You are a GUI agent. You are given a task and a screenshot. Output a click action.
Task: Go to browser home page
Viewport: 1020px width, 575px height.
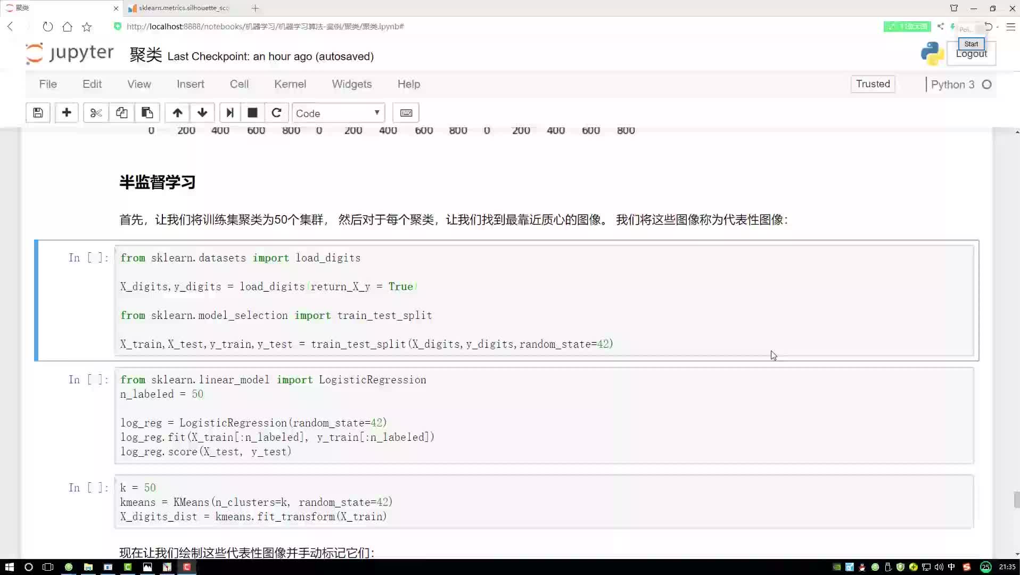[67, 26]
